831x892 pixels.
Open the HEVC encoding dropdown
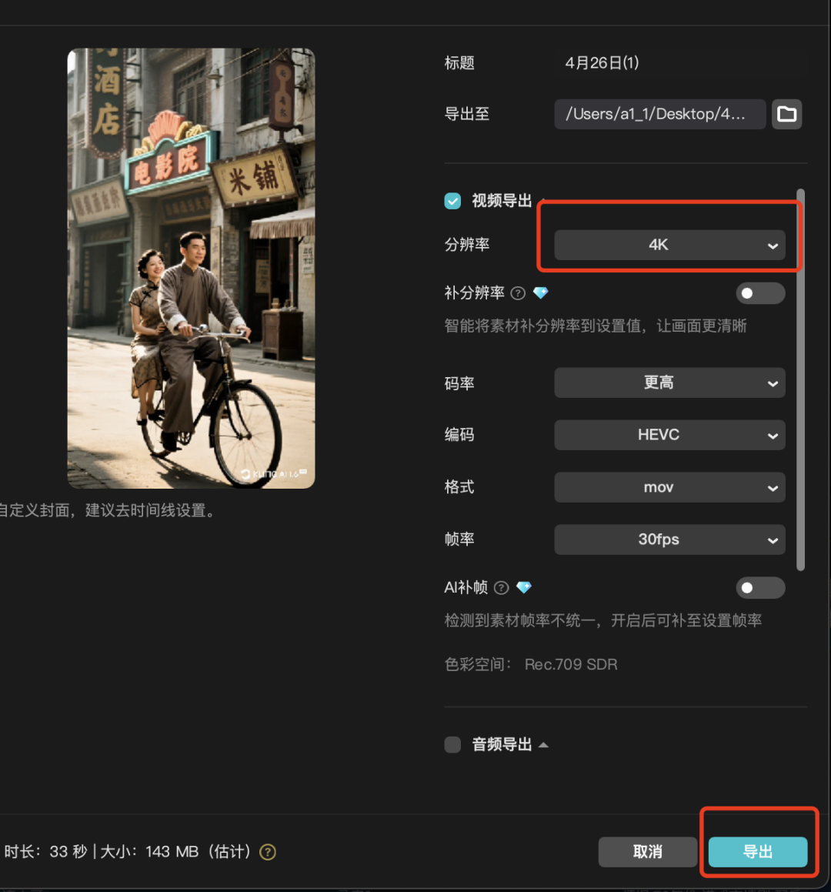669,435
